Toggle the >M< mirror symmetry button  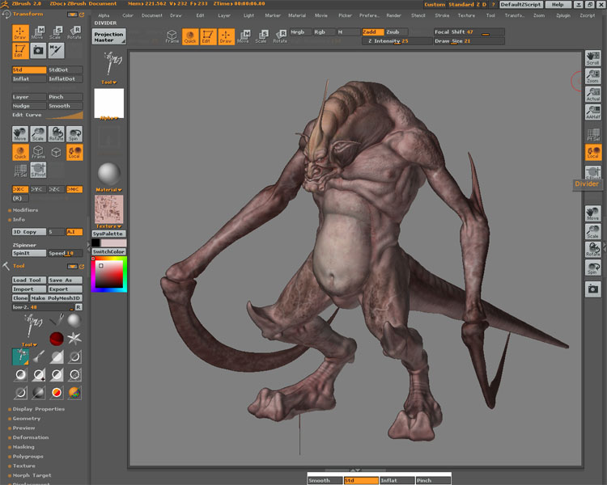pos(74,189)
